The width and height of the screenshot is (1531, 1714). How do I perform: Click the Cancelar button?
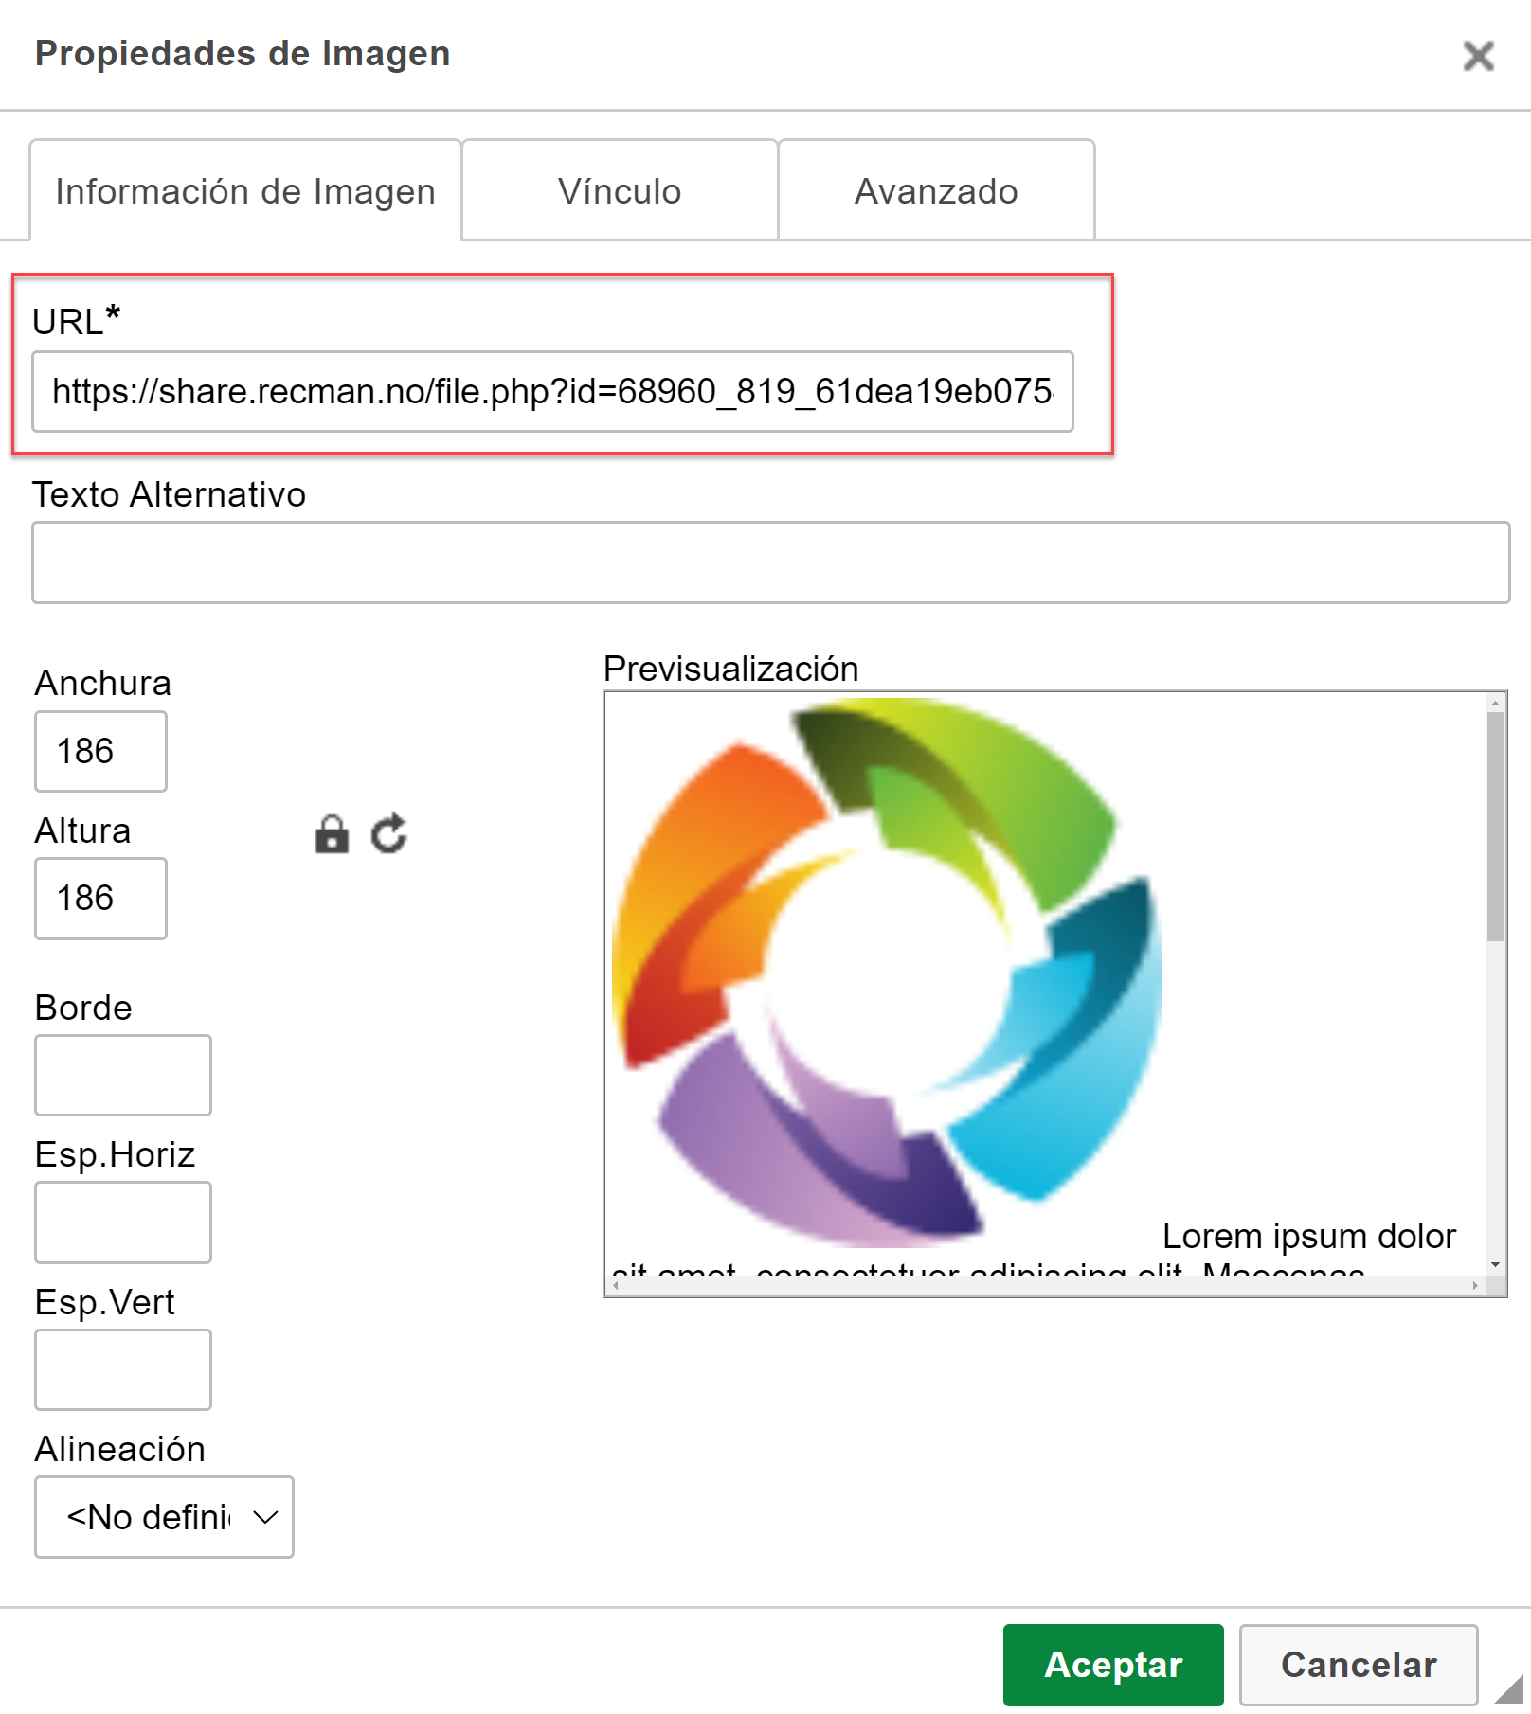1358,1665
